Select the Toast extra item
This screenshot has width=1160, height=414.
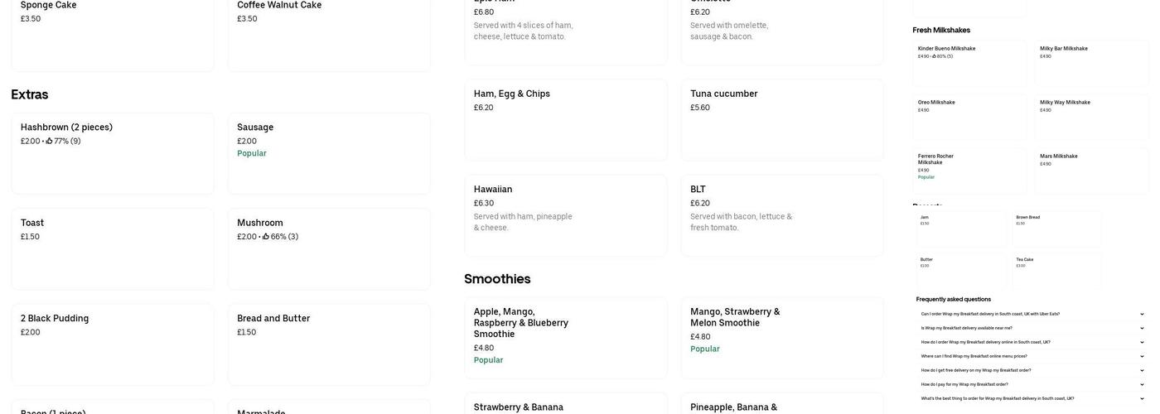pos(113,248)
